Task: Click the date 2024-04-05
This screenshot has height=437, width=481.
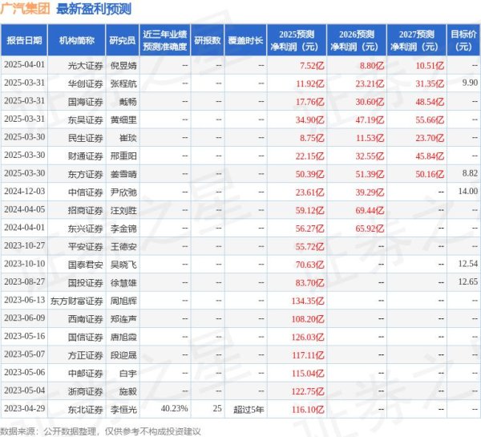Action: 25,209
